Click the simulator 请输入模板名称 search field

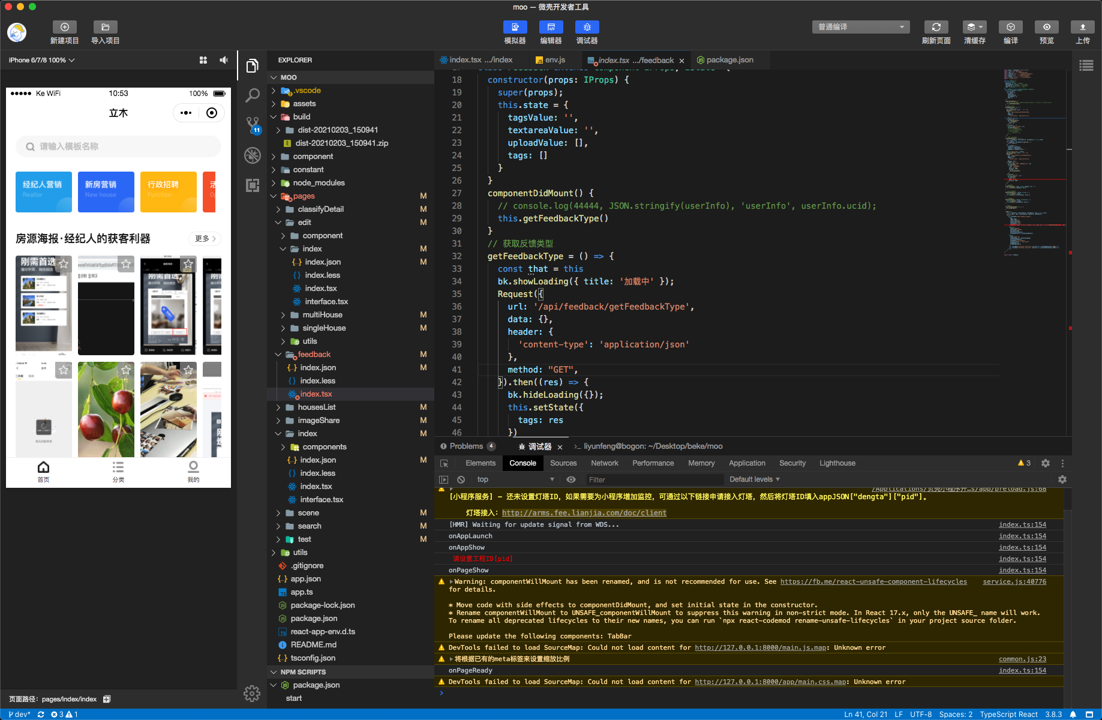coord(118,146)
